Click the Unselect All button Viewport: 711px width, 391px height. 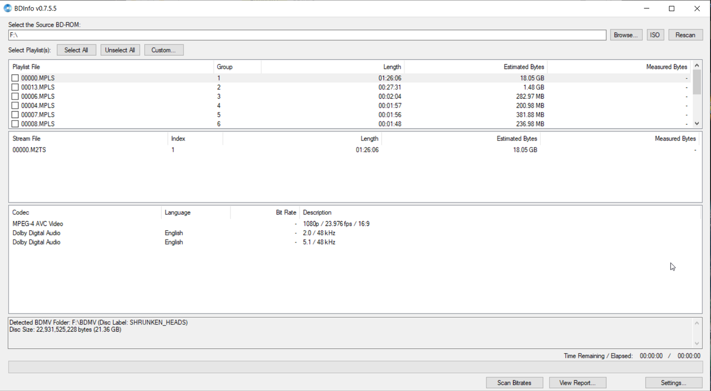pyautogui.click(x=120, y=50)
